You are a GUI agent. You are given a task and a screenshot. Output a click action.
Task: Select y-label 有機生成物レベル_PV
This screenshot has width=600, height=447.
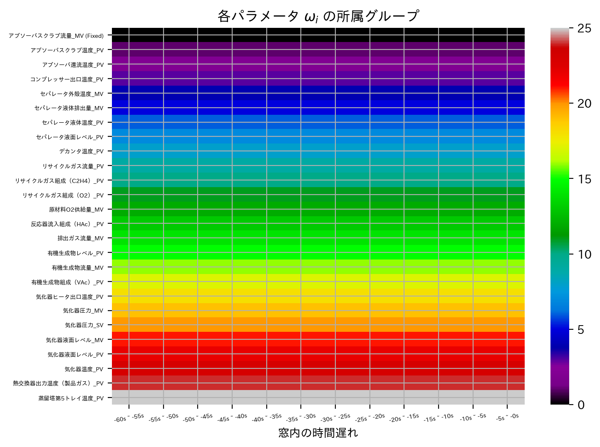coord(75,253)
